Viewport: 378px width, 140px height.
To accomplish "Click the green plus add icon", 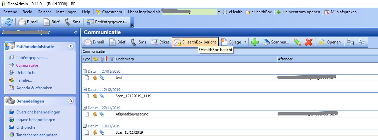I will (255, 42).
